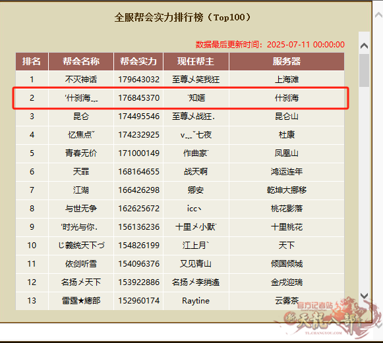Click guild name 青春无价
The width and height of the screenshot is (383, 343).
(81, 153)
